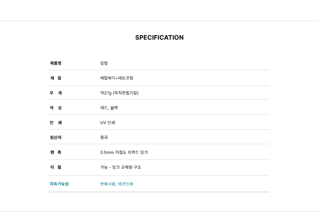The height and width of the screenshot is (212, 318).
Task: Click the teal 지속가능성 label
Action: [x=59, y=184]
